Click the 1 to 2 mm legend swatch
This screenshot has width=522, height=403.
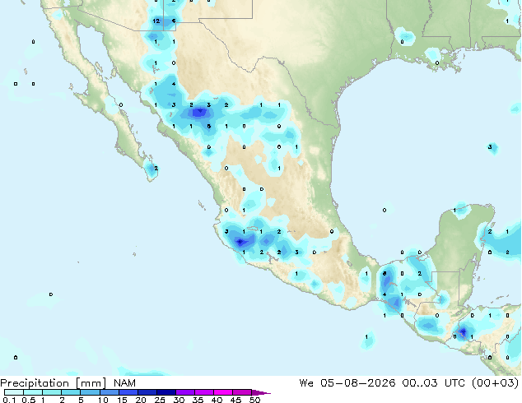tap(52, 392)
